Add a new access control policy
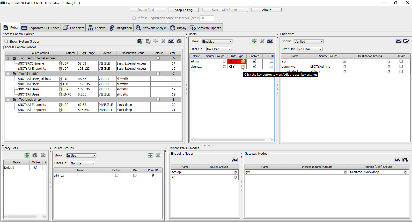The image size is (412, 222). pos(140,41)
